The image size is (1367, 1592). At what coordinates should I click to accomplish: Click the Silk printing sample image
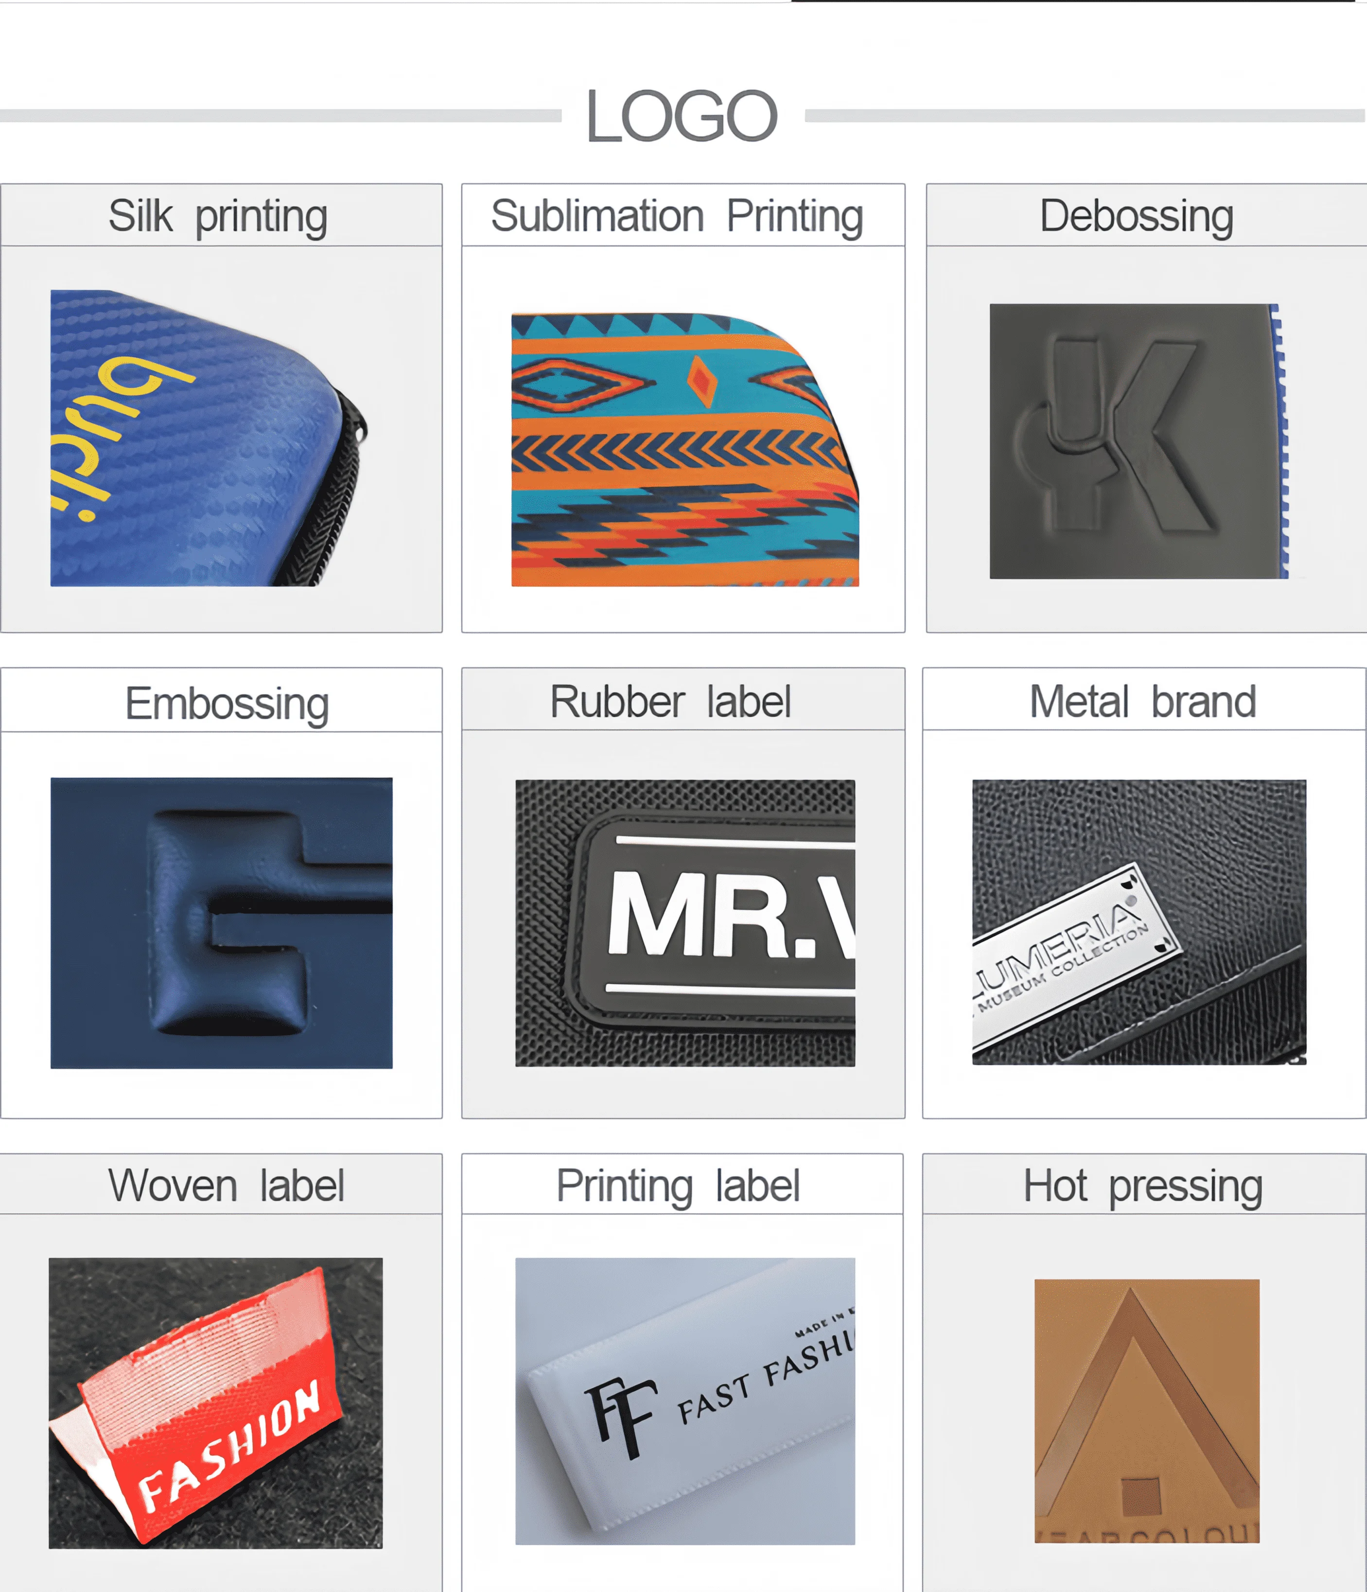(209, 438)
